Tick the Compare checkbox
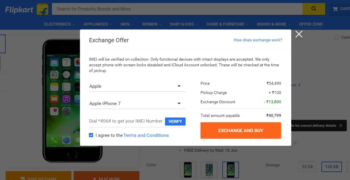Image resolution: width=350 pixels, height=180 pixels. (336, 37)
